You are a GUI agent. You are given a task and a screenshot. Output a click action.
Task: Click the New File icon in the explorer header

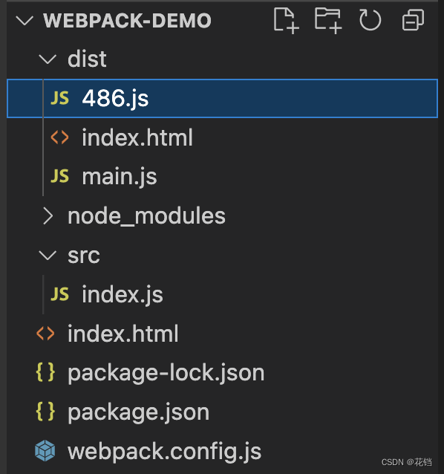(286, 21)
